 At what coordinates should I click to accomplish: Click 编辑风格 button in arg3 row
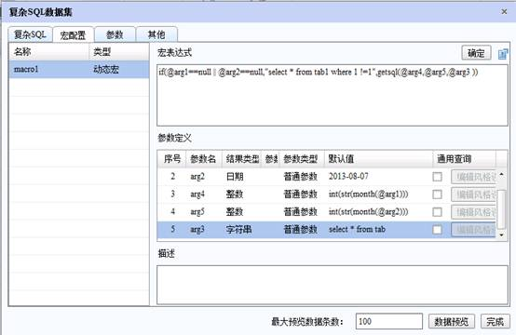473,230
